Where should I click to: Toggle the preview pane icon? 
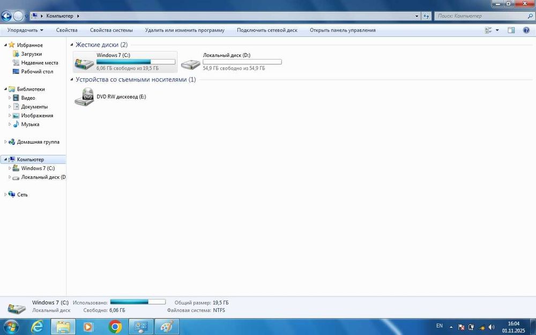pyautogui.click(x=511, y=30)
